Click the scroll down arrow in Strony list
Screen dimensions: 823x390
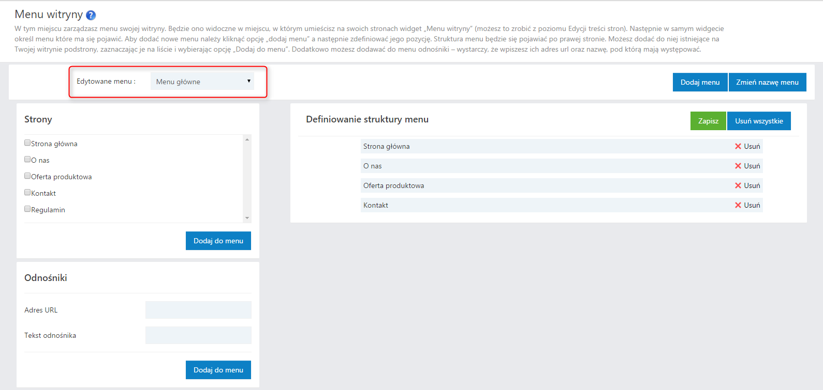tap(247, 218)
